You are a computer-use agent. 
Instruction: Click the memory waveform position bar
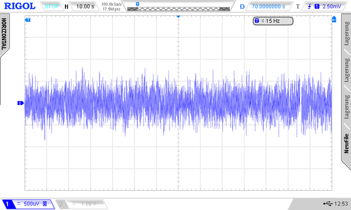178,9
